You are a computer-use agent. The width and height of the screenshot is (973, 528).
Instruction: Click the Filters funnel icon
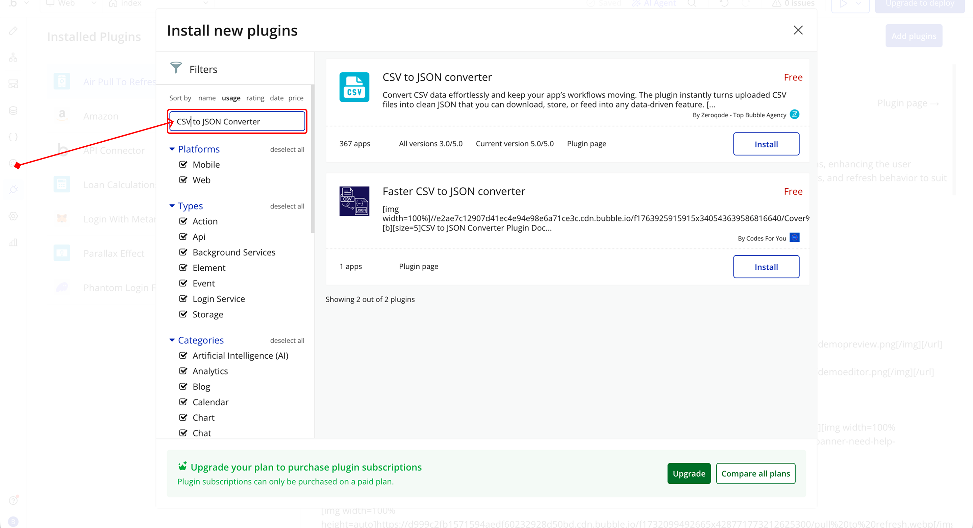click(x=176, y=68)
